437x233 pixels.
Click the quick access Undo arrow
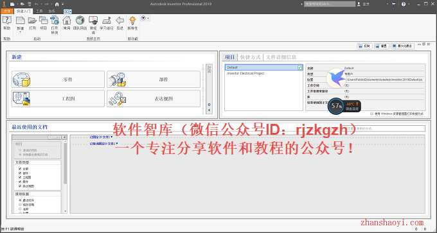tap(36, 4)
